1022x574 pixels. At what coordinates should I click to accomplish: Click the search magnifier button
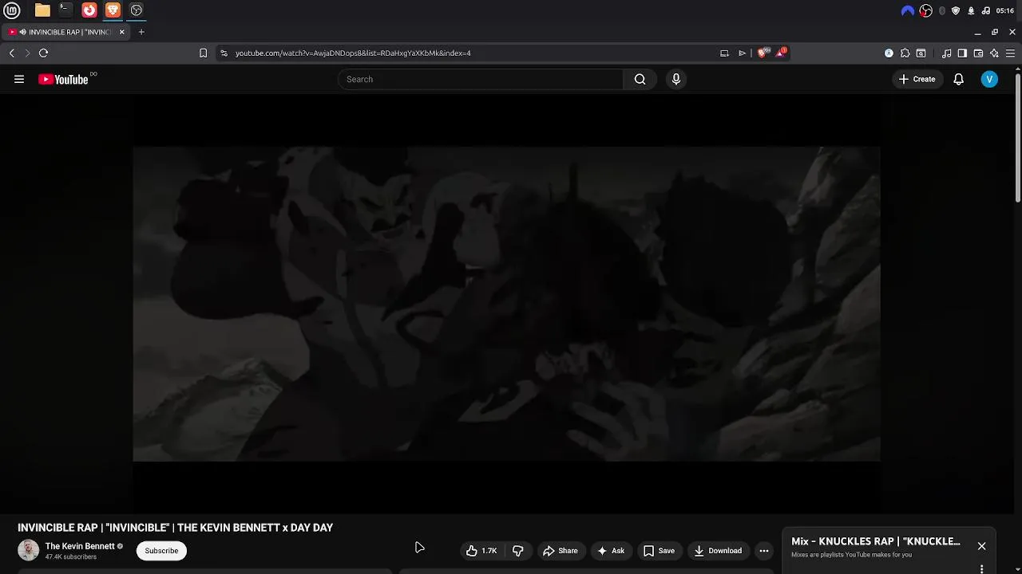coord(640,79)
